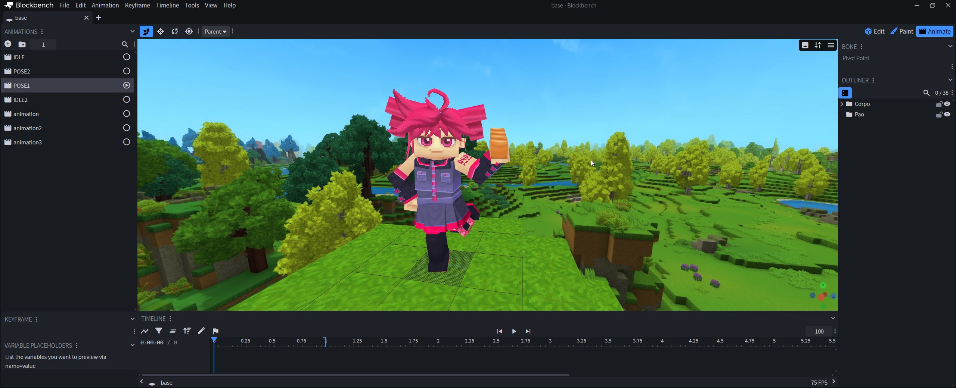Image resolution: width=956 pixels, height=388 pixels.
Task: Click the timeline horizontal scrollbar
Action: 356,375
